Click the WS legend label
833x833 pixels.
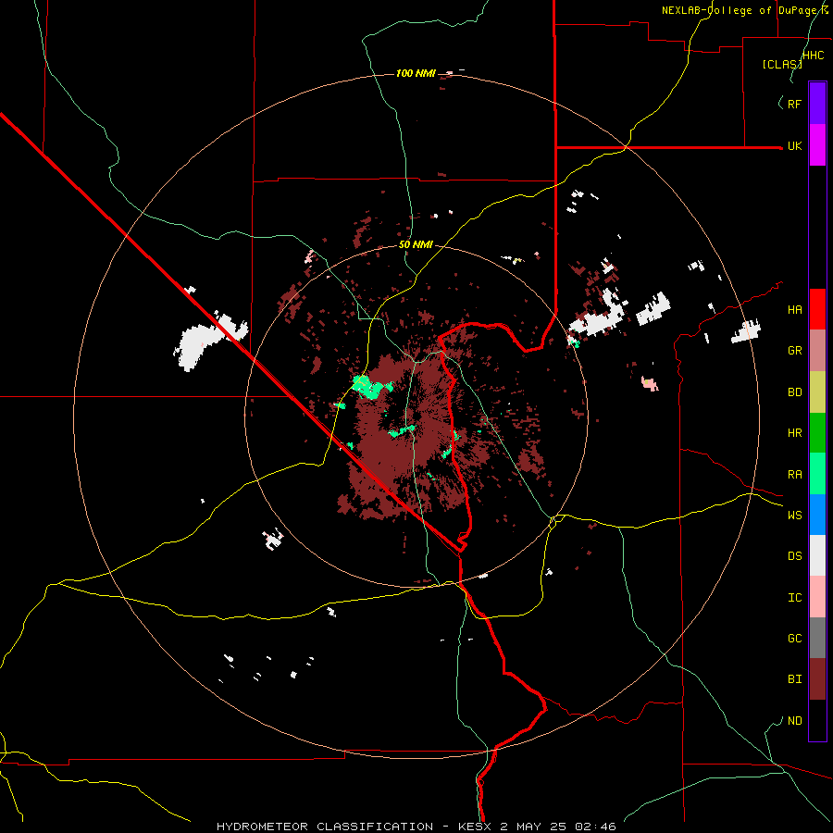(x=794, y=516)
